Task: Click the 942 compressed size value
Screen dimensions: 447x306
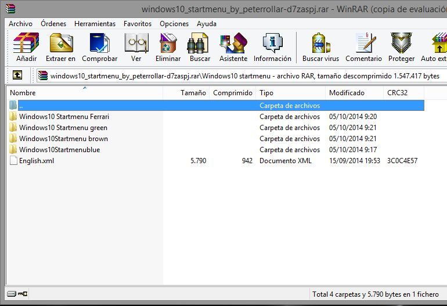Action: (247, 161)
